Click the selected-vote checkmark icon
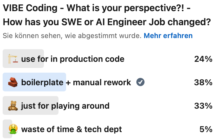Screen dimensions: 220x140 coord(140,82)
